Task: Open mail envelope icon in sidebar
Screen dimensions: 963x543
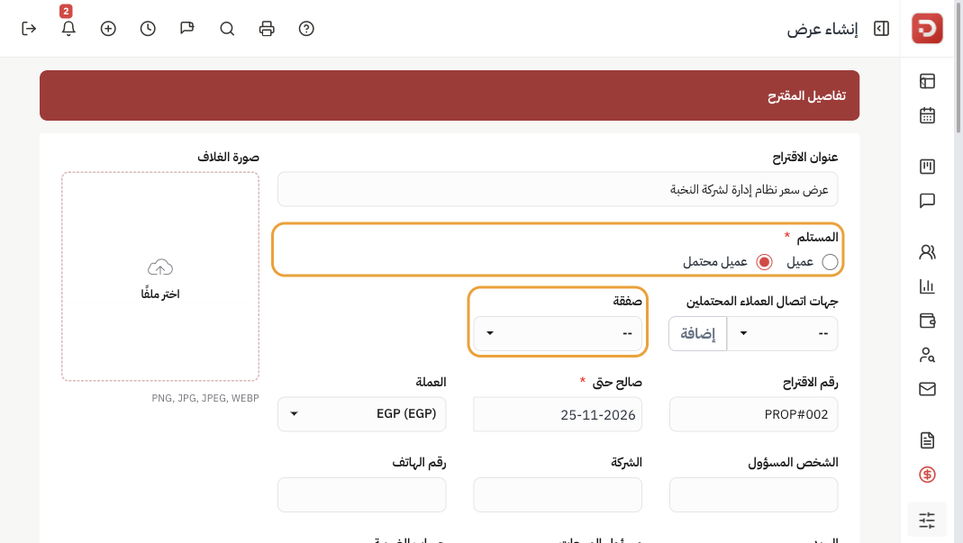Action: click(927, 389)
